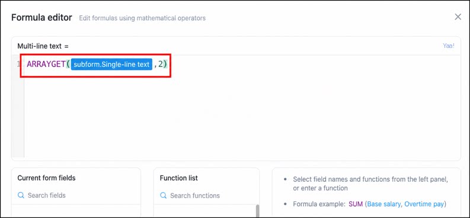Image resolution: width=470 pixels, height=218 pixels.
Task: Click the Current form fields panel heading
Action: [46, 178]
